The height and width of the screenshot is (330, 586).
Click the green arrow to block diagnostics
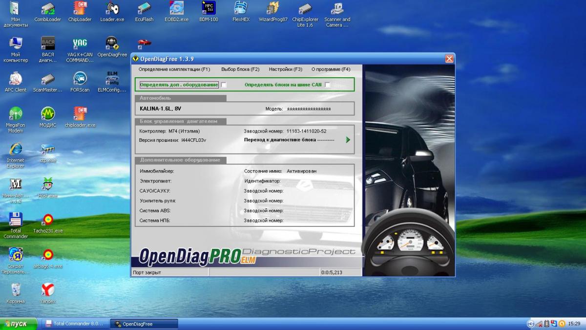(348, 140)
